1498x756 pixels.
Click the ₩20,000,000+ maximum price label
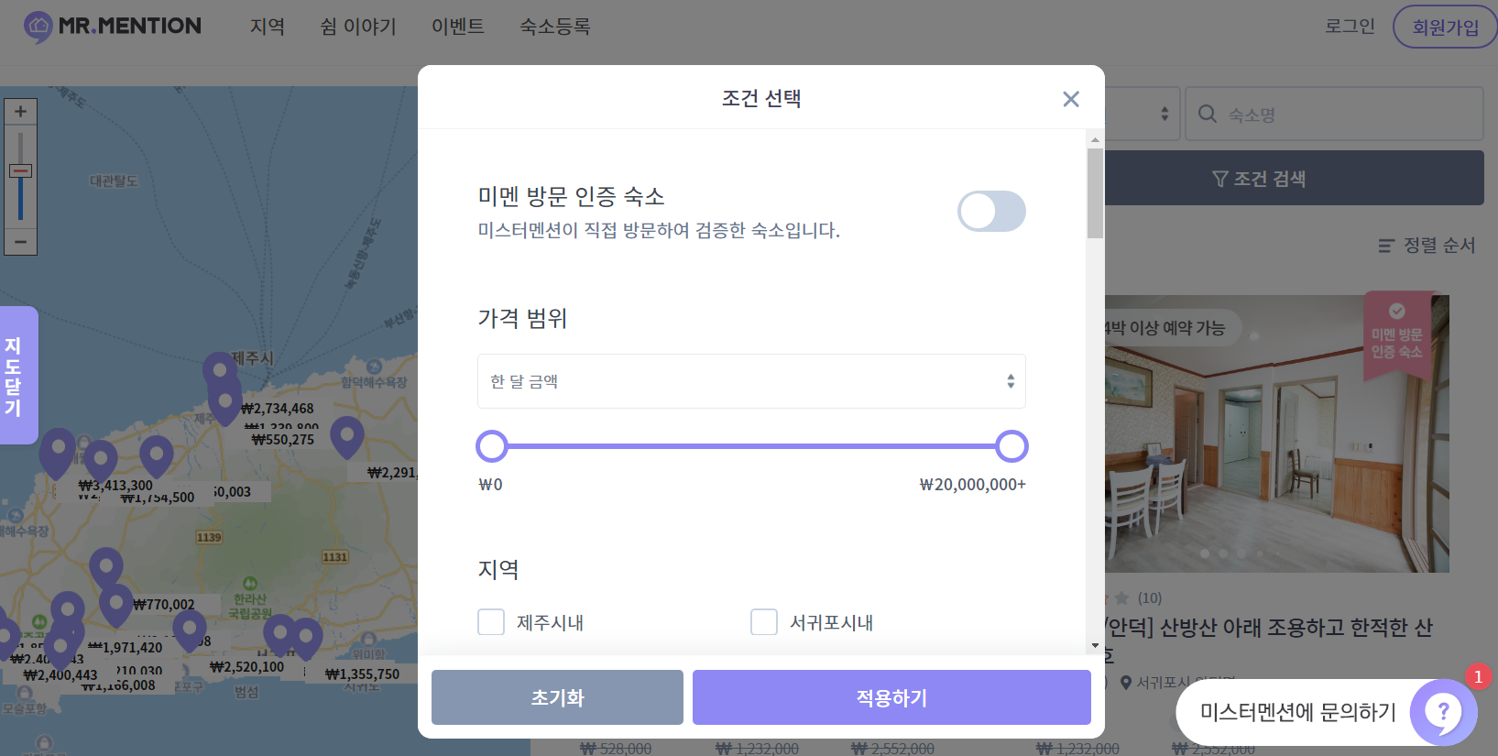coord(972,485)
